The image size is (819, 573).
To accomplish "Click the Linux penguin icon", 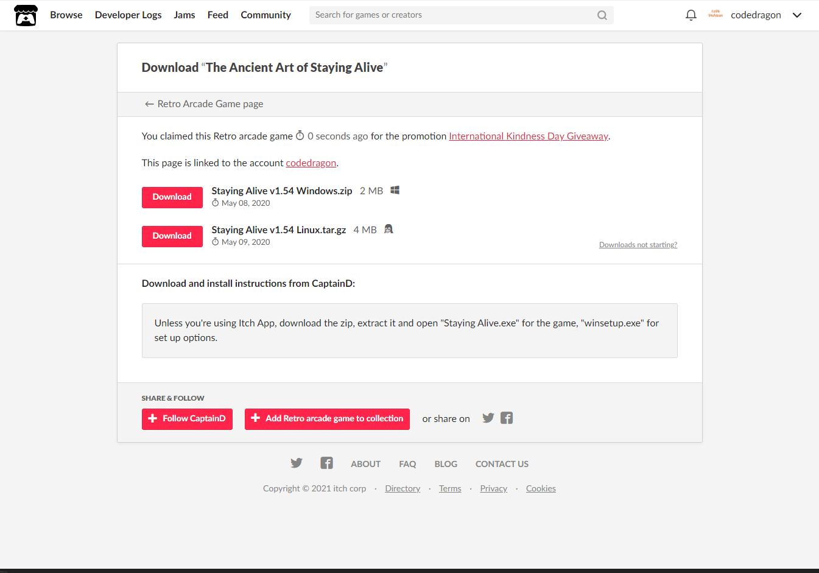I will 388,229.
